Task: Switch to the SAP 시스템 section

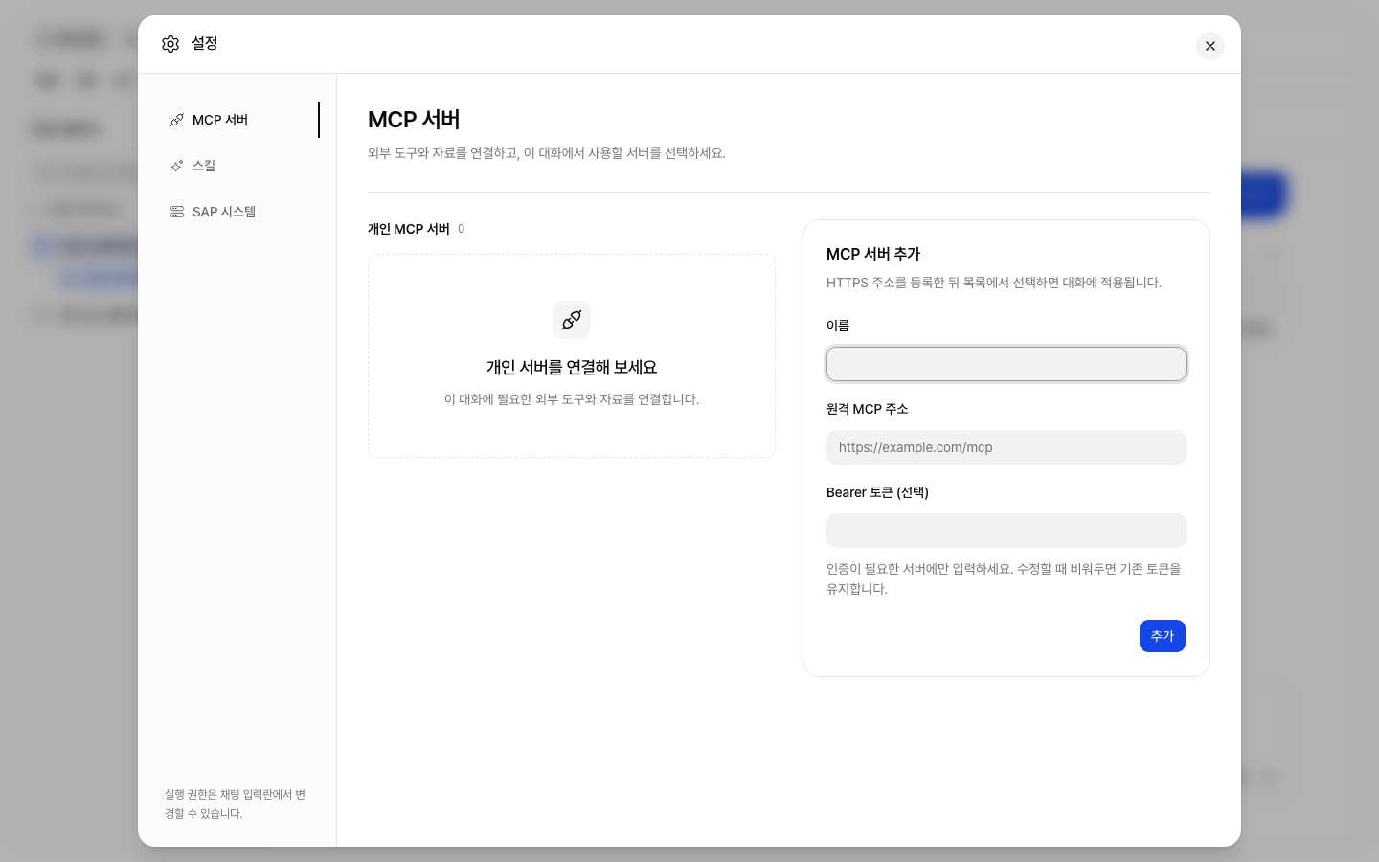Action: coord(241,212)
